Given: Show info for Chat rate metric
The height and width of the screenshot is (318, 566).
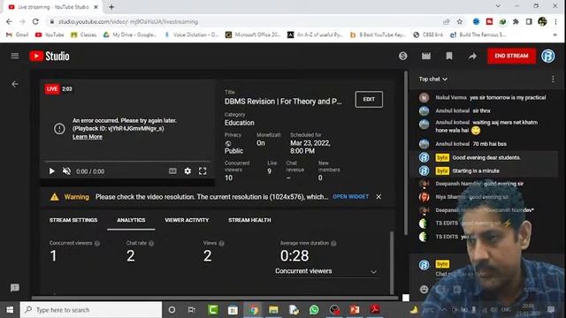Looking at the screenshot, I should (151, 244).
